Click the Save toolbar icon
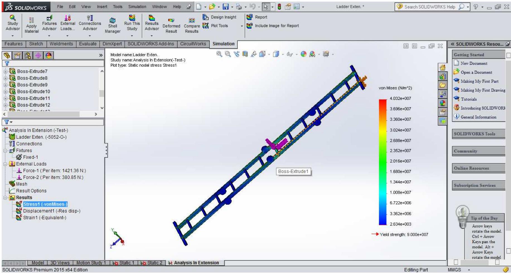511x274 pixels. click(225, 7)
